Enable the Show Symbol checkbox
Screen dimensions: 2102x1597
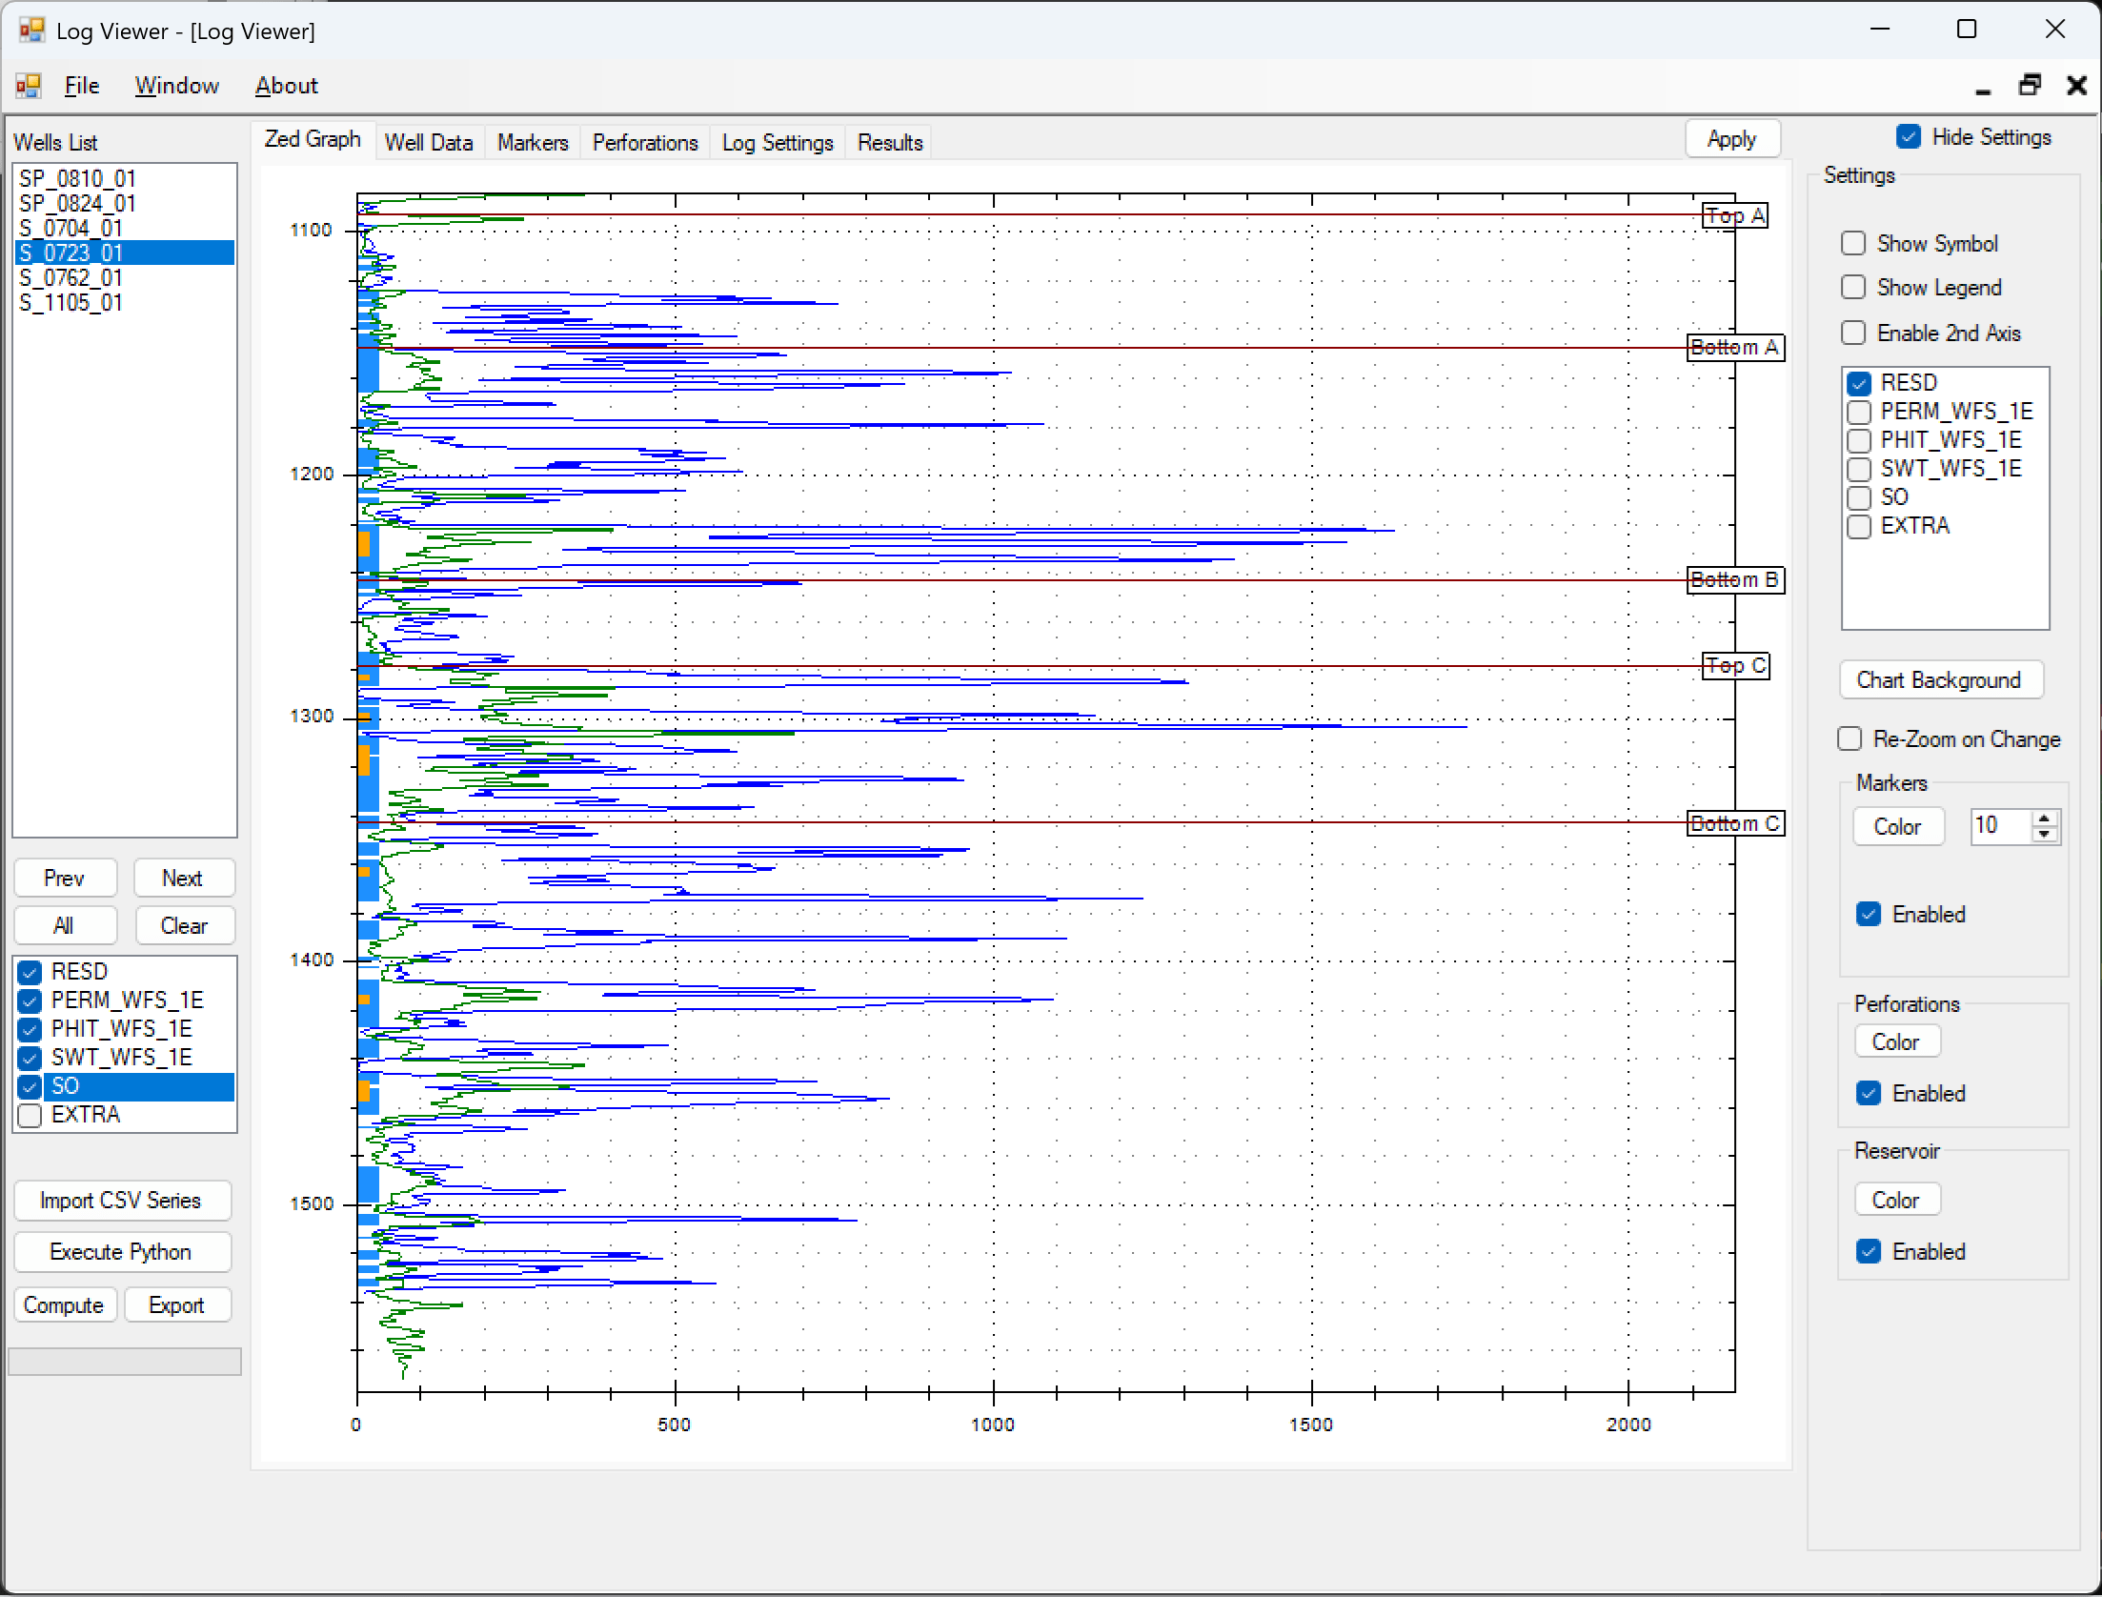[1853, 244]
